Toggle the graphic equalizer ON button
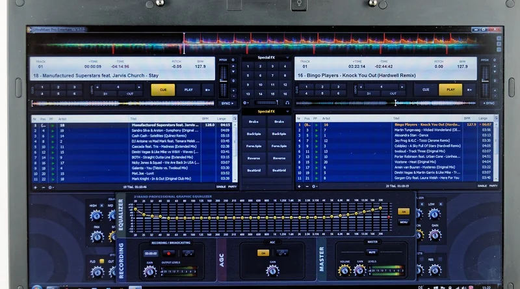Viewport: 520px width, 289px height. pyautogui.click(x=403, y=212)
